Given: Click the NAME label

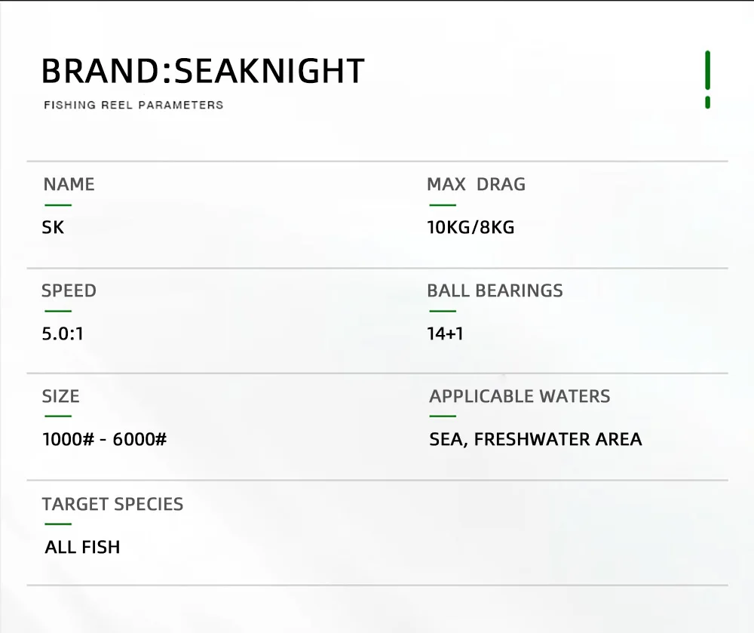Looking at the screenshot, I should 69,184.
